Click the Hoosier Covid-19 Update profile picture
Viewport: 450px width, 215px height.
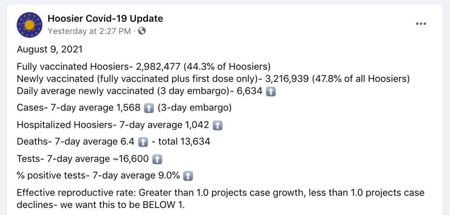30,25
